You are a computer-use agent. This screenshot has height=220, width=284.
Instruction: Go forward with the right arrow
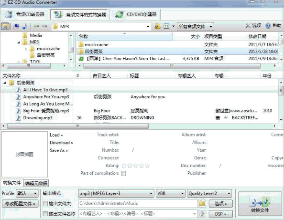click(x=45, y=26)
